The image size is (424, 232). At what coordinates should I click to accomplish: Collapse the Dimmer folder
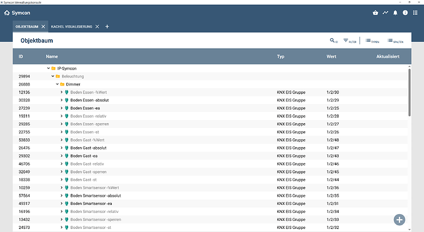[x=57, y=84]
